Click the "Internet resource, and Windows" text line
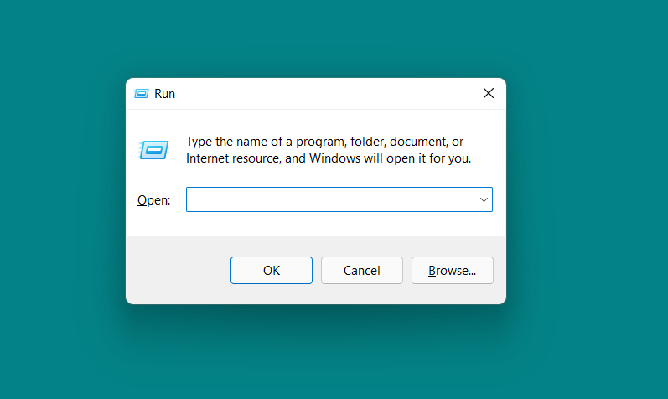Screen dimensions: 668x399 click(x=277, y=158)
